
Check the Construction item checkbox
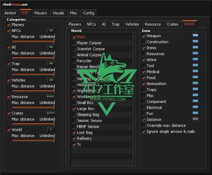143,42
